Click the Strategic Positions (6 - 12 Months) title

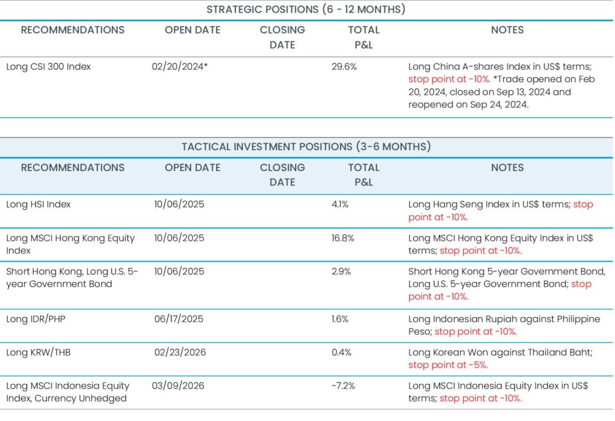pyautogui.click(x=306, y=10)
